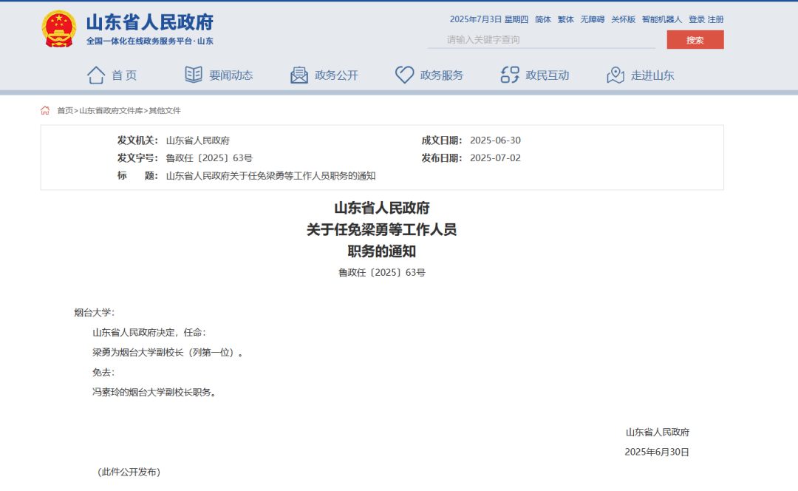Click the salutation 烟台大学：
The width and height of the screenshot is (798, 491).
[95, 312]
